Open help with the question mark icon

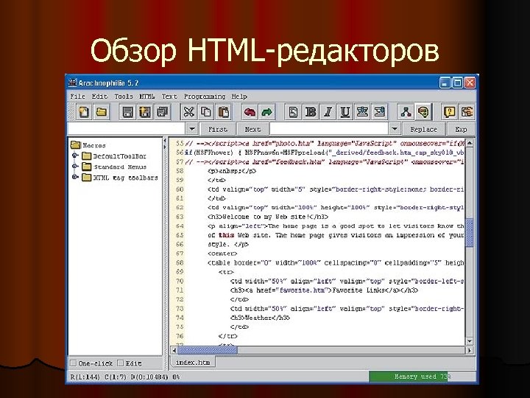coord(450,112)
